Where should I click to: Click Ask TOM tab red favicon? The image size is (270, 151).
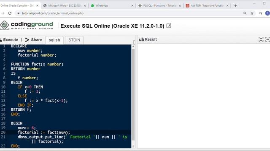[187, 5]
